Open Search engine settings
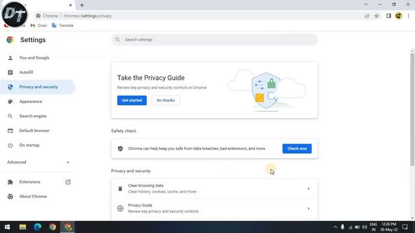415x233 pixels. [33, 116]
